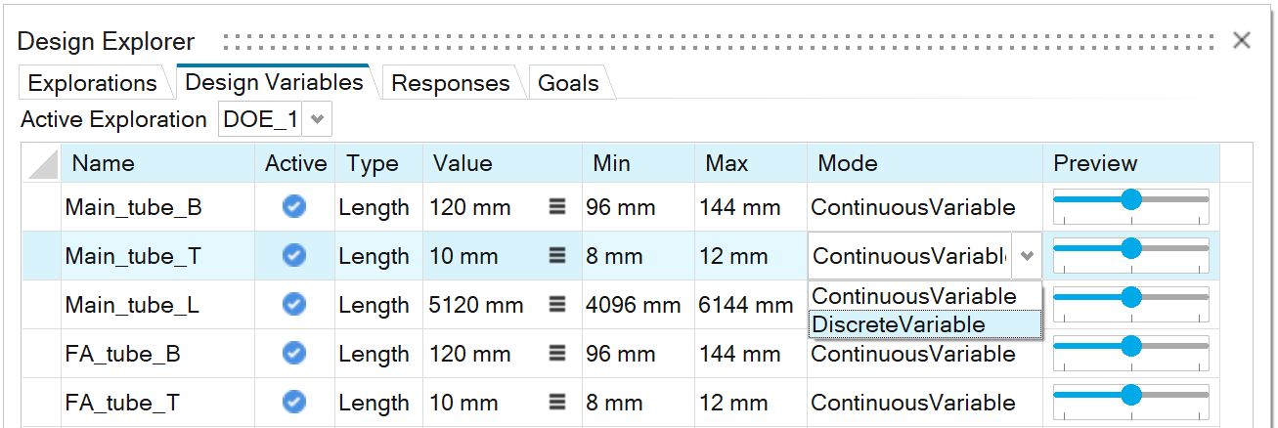Image resolution: width=1278 pixels, height=428 pixels.
Task: Close the Design Explorer panel
Action: [1242, 40]
